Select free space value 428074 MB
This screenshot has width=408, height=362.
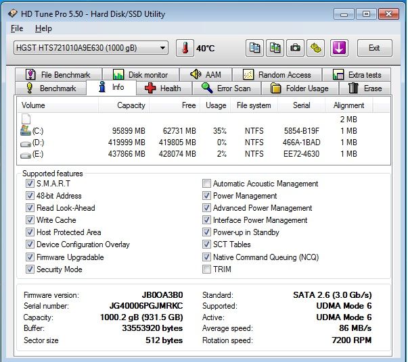click(x=177, y=154)
